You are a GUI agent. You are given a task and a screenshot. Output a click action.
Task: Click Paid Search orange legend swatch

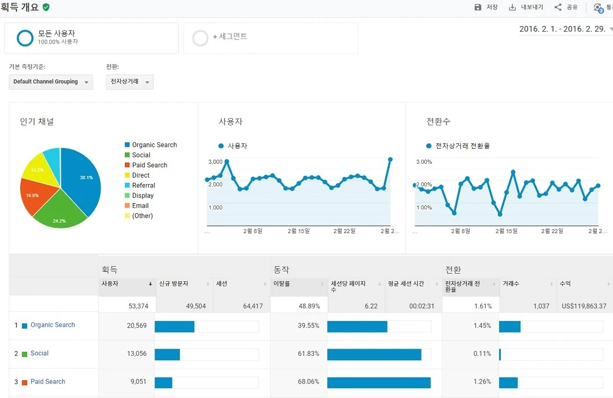coord(127,165)
